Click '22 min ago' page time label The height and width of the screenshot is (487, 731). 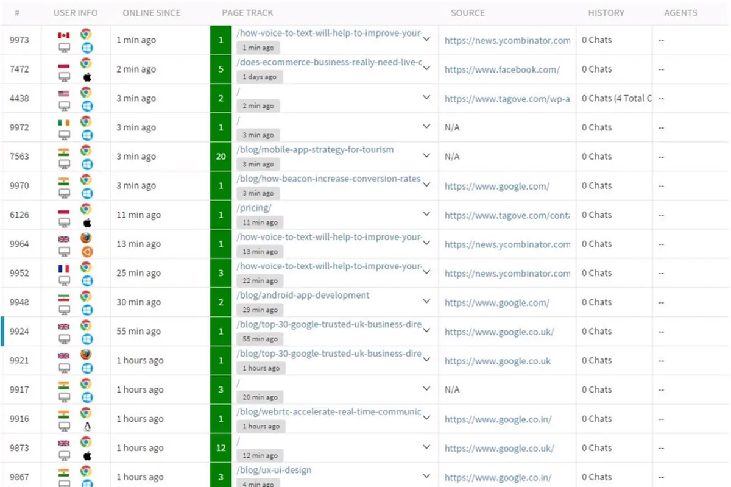coord(260,281)
